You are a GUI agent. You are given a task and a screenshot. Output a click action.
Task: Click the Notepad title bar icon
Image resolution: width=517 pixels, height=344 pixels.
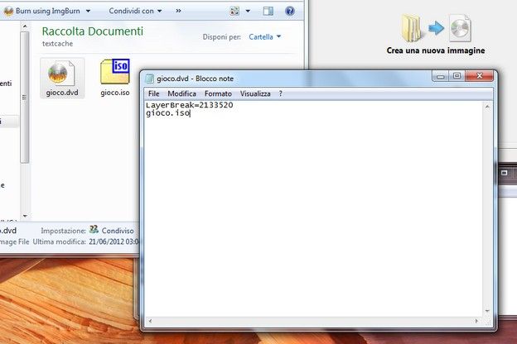coord(150,79)
